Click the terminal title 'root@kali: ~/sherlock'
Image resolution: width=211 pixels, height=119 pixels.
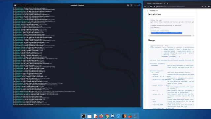click(77, 5)
